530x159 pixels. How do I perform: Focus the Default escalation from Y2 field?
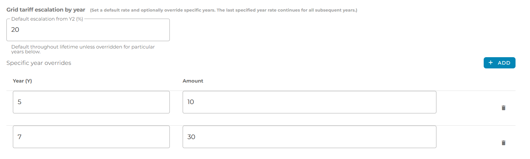(x=88, y=30)
